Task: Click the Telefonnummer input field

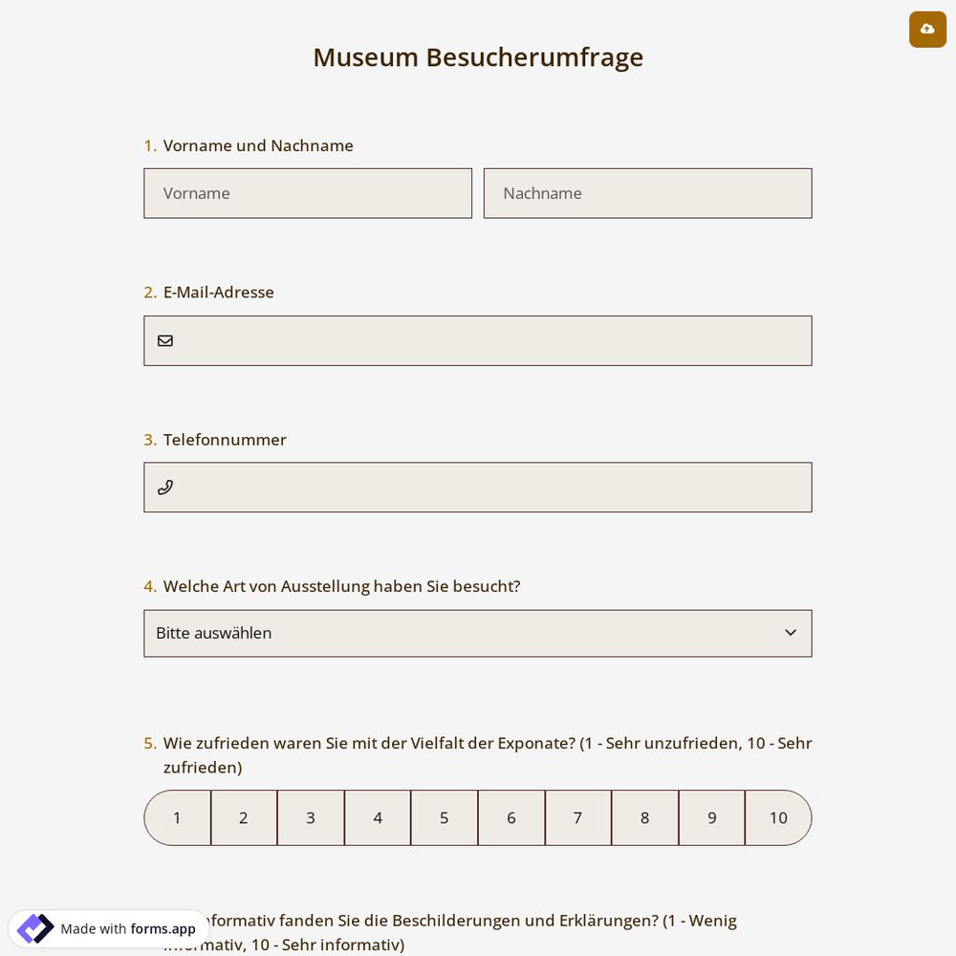Action: [x=478, y=488]
